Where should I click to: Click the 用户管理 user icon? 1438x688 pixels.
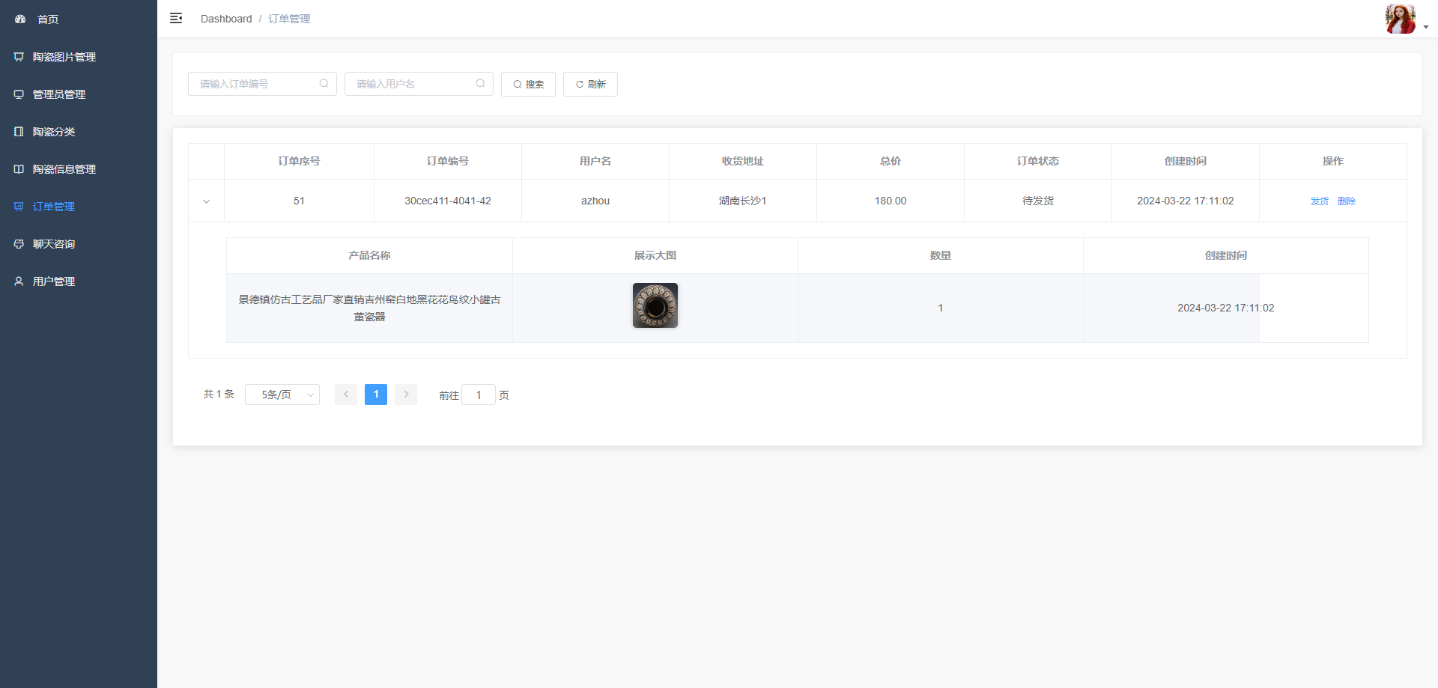coord(19,281)
